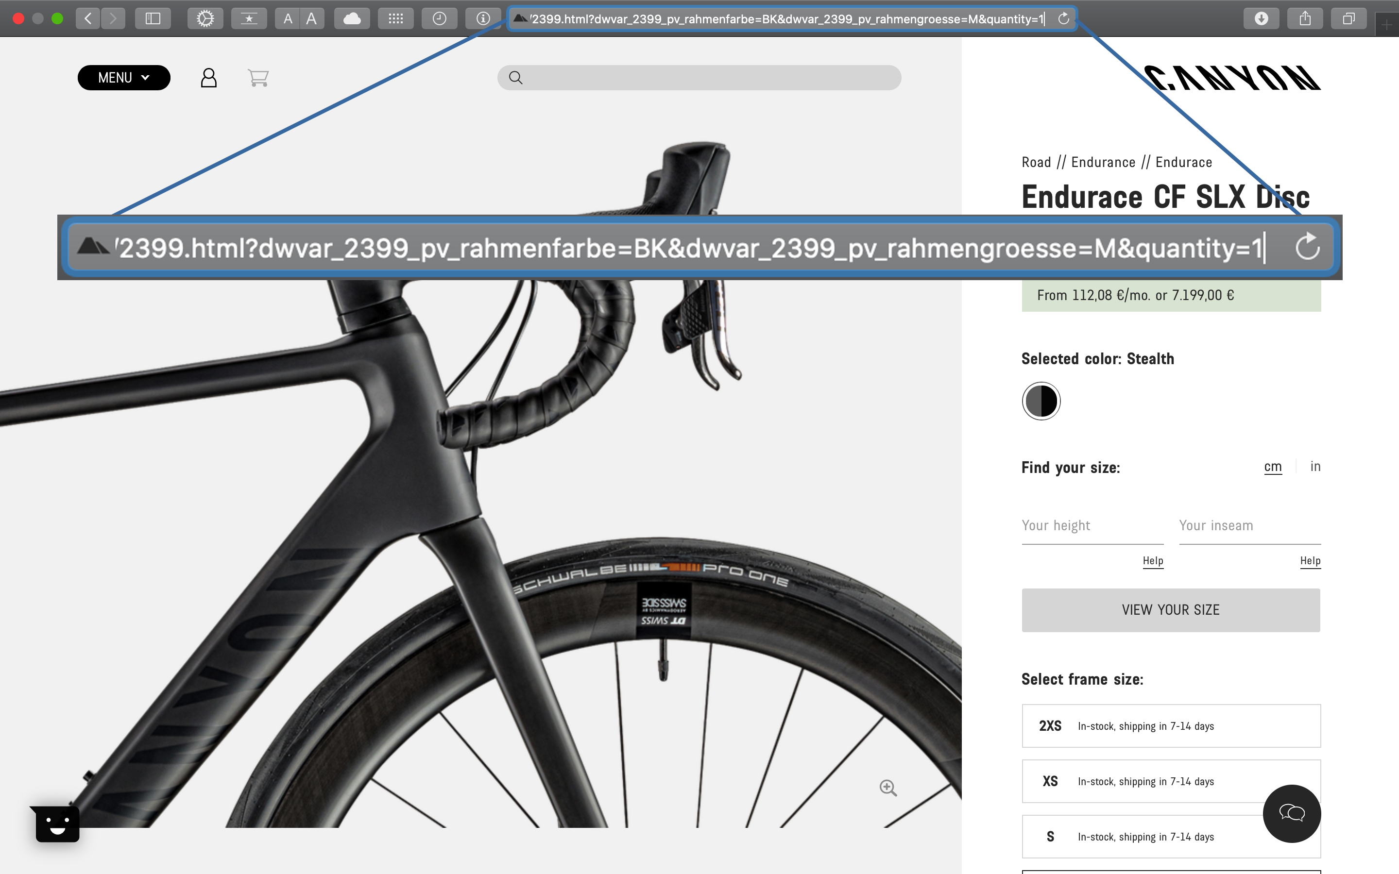Click the site search bar

(x=699, y=78)
